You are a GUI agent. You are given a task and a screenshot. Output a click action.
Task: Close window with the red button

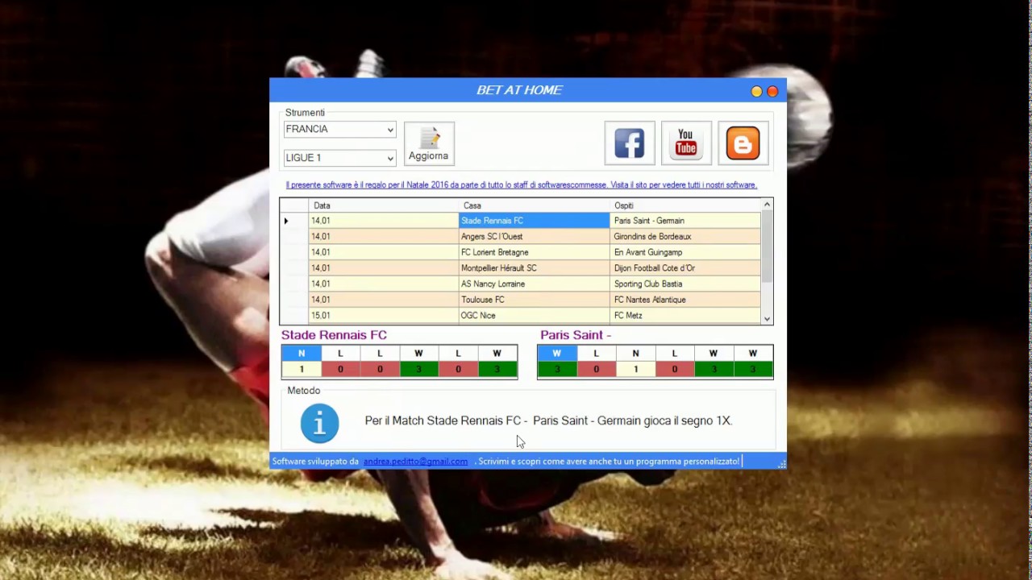tap(772, 91)
